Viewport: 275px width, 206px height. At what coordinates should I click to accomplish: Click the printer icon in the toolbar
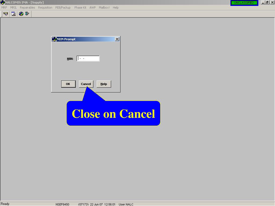[x=6, y=14]
